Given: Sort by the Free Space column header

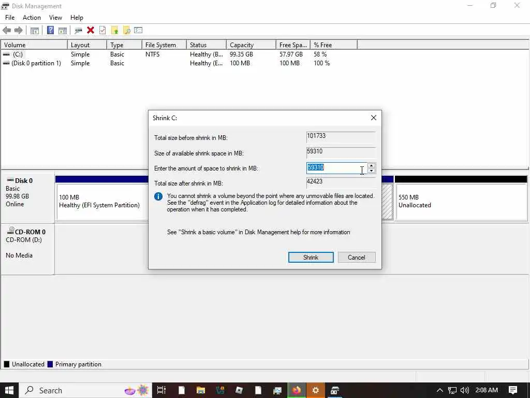Looking at the screenshot, I should tap(293, 45).
